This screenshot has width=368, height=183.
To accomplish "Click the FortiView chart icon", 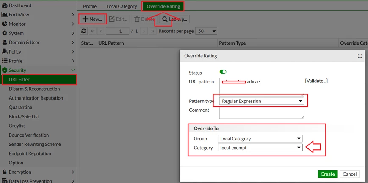I will click(5, 15).
